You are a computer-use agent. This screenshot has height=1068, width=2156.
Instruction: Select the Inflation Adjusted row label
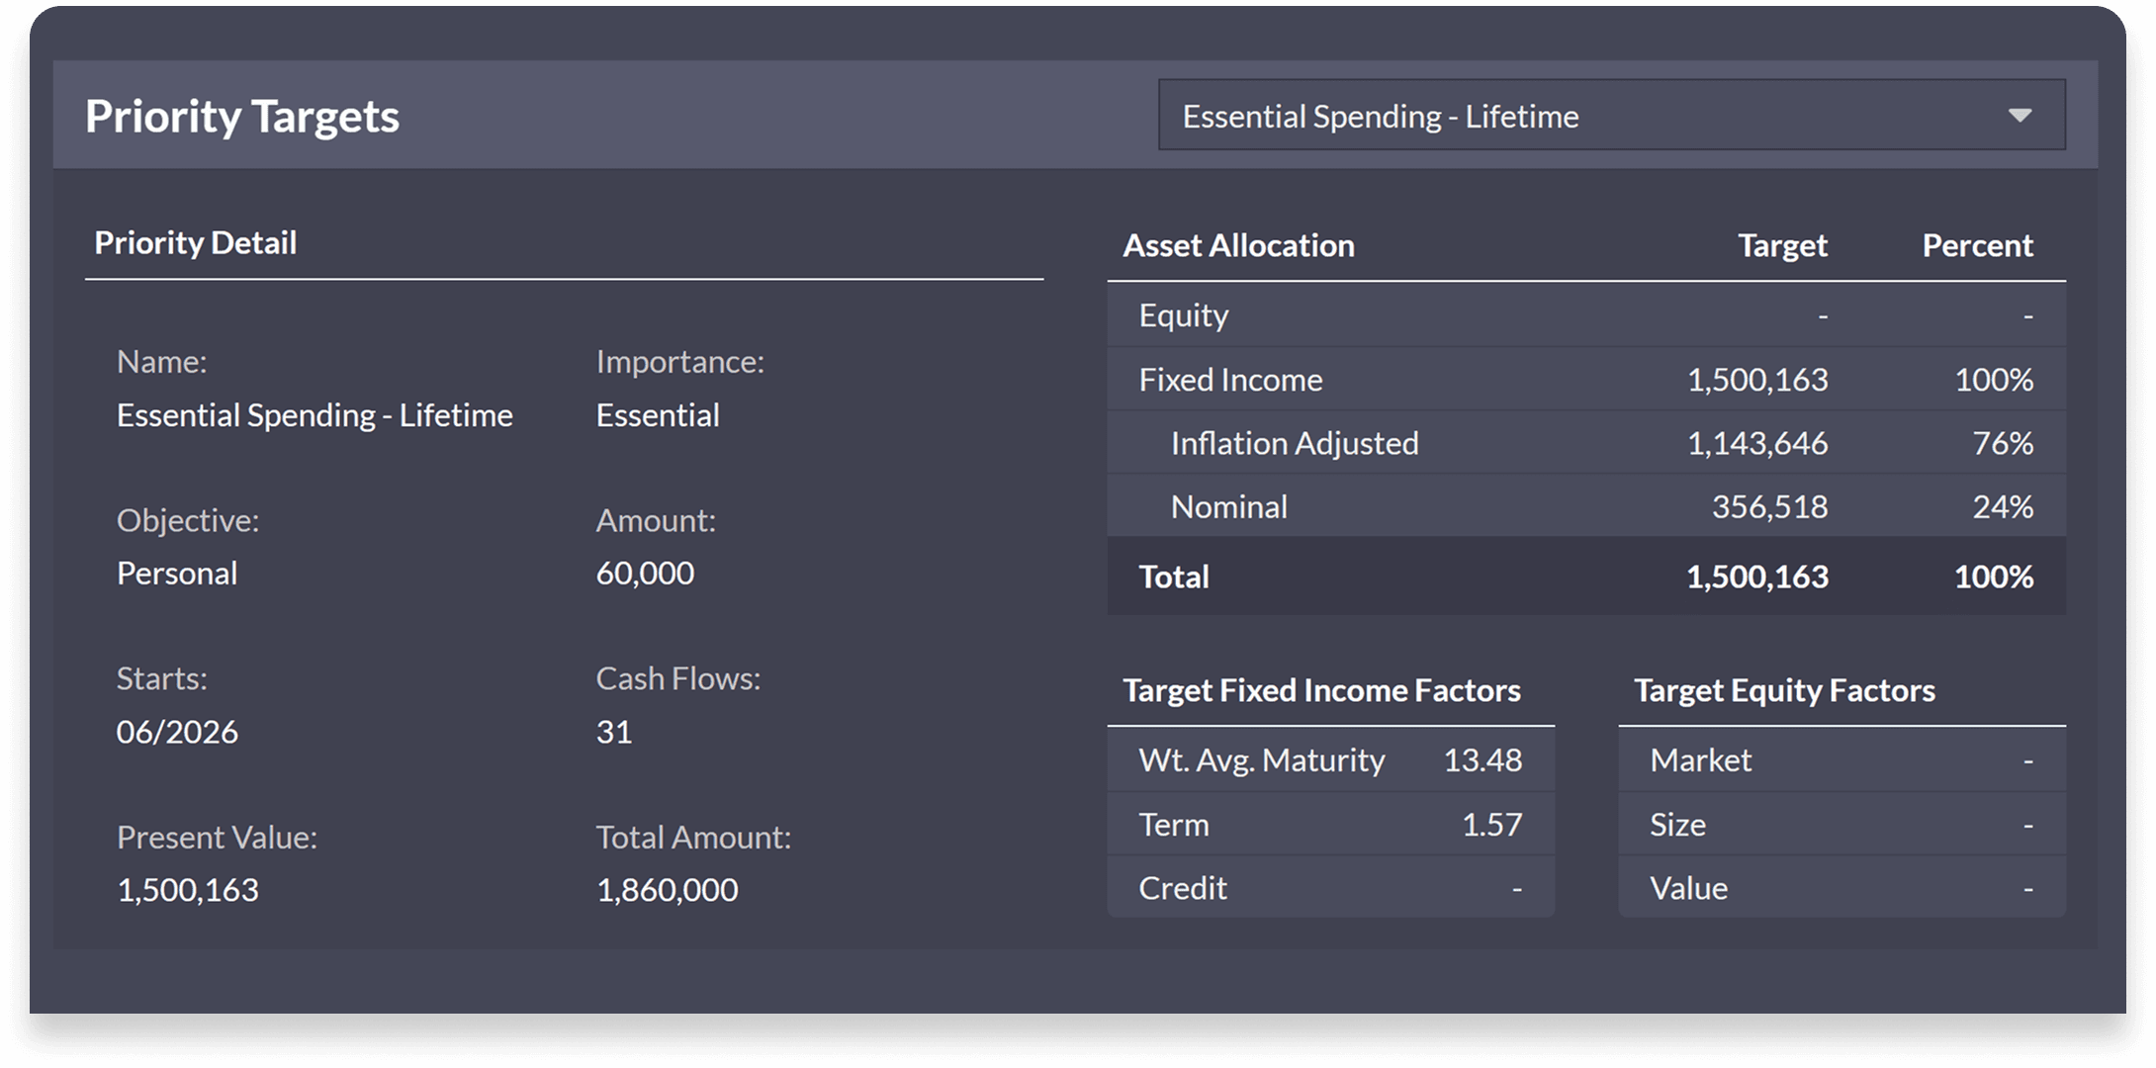1295,444
